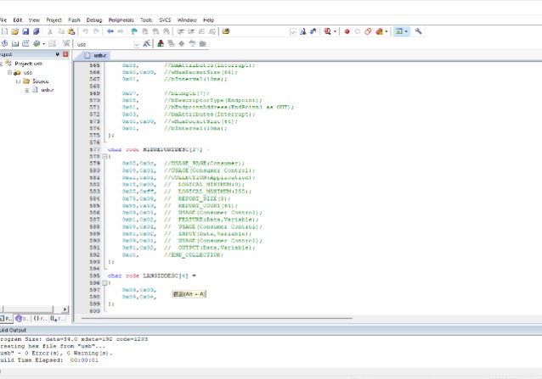This screenshot has width=542, height=379.
Task: Click the Rebuild all target files icon
Action: [25, 43]
